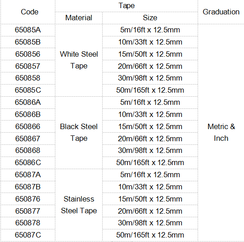Select code cell 650856
244x242 pixels.
(x=28, y=54)
